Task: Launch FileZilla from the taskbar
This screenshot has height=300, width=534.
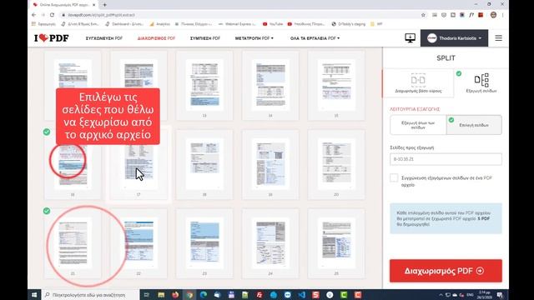Action: 259,295
